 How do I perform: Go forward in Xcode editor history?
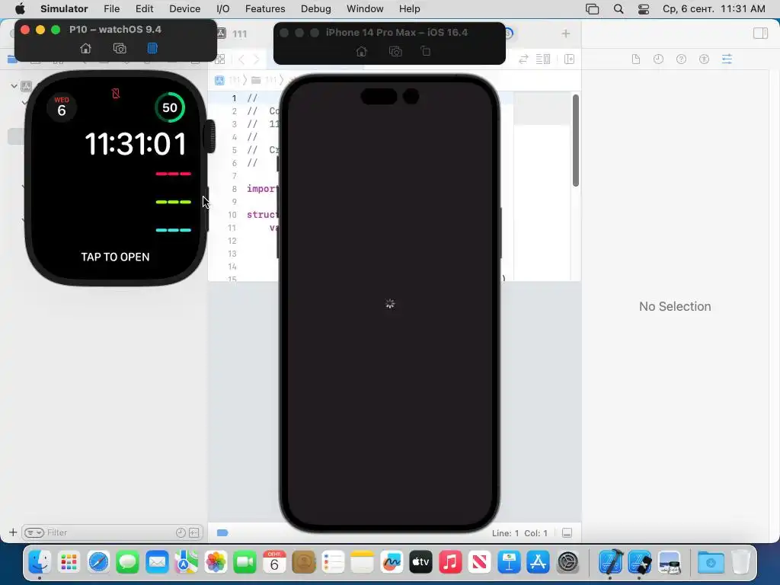pos(257,59)
